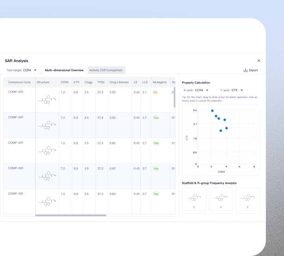284x256 pixels.
Task: Select scaffold thumbnail with frequency 4
Action: (x=220, y=199)
